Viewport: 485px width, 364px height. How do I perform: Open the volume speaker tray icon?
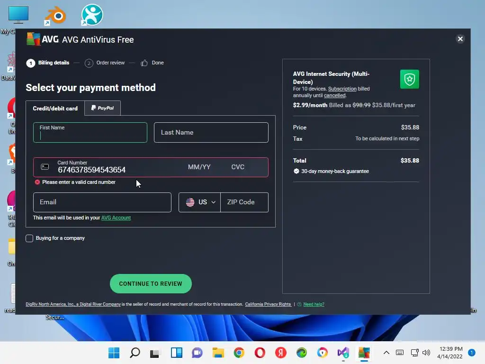pos(426,353)
